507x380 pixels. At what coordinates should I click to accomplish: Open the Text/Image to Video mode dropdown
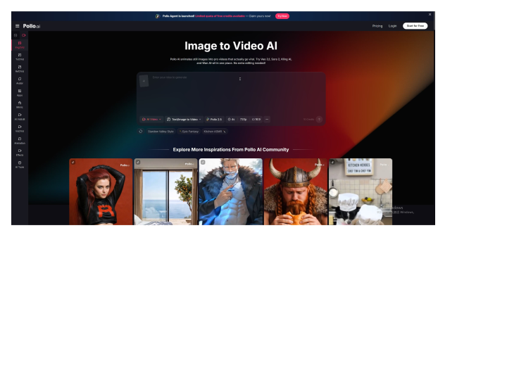click(x=184, y=119)
